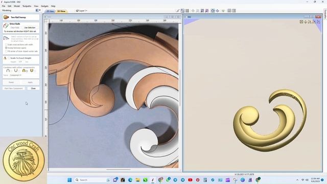Open the File menu
The height and width of the screenshot is (184, 327).
coord(4,6)
